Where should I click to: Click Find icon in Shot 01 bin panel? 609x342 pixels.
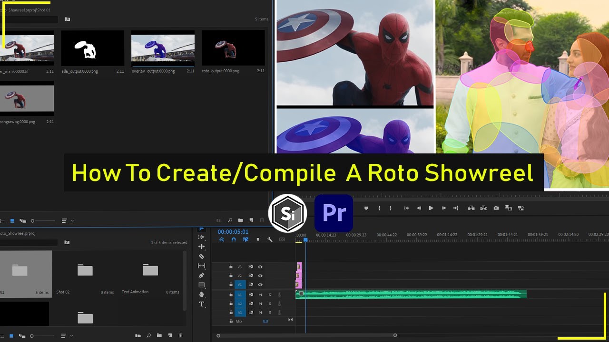point(230,220)
